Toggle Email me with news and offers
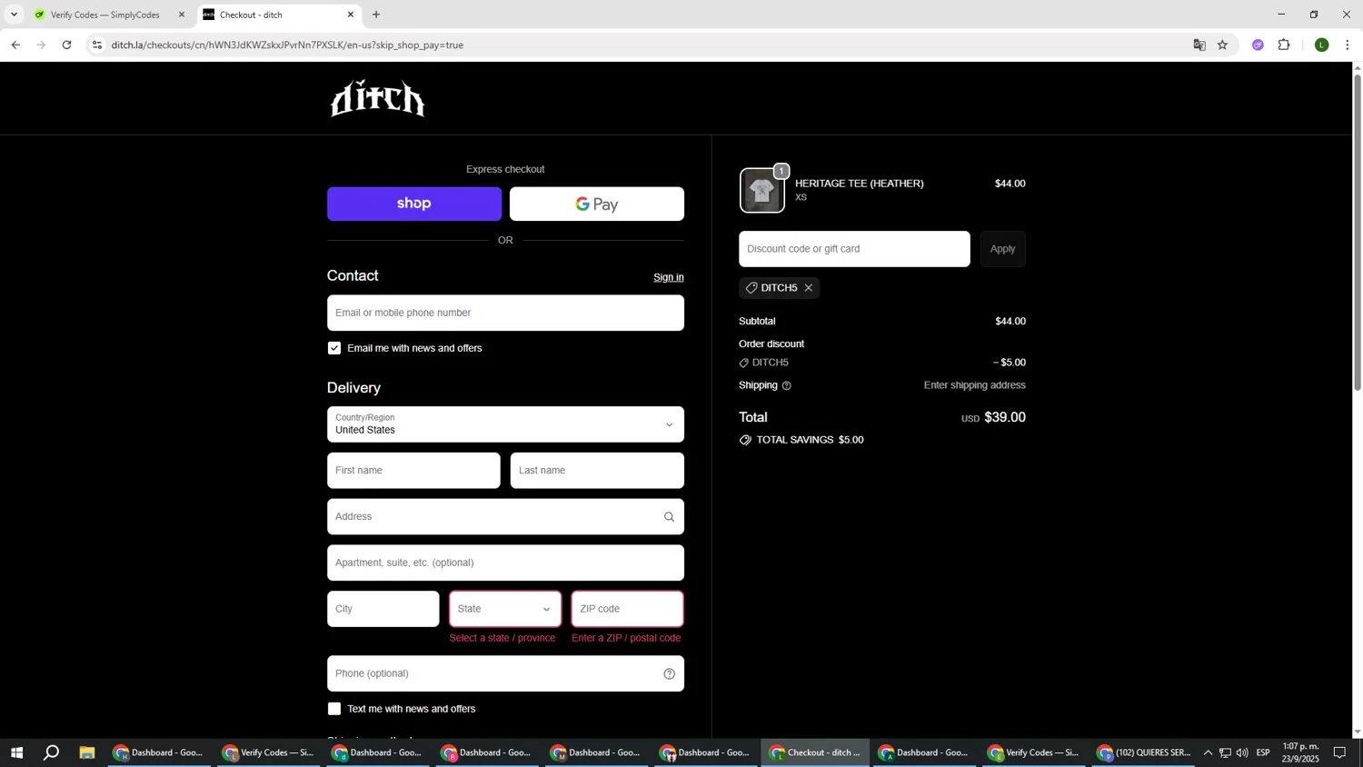The height and width of the screenshot is (767, 1363). coord(334,349)
